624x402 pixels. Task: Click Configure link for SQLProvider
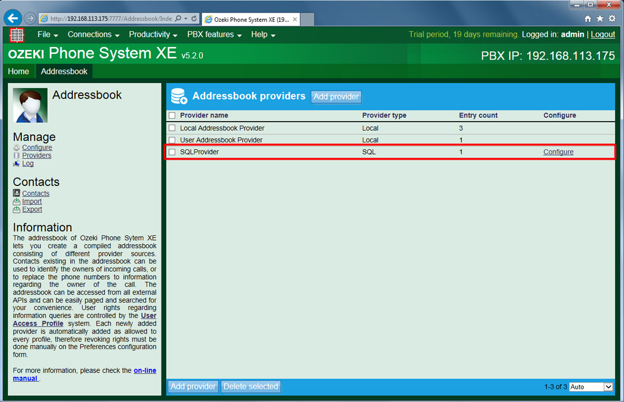coord(558,152)
